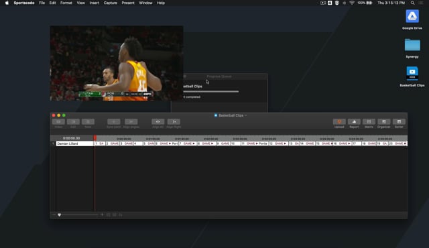Select clip instance 10 on timeline
Image resolution: width=429 pixels, height=248 pixels.
click(235, 143)
